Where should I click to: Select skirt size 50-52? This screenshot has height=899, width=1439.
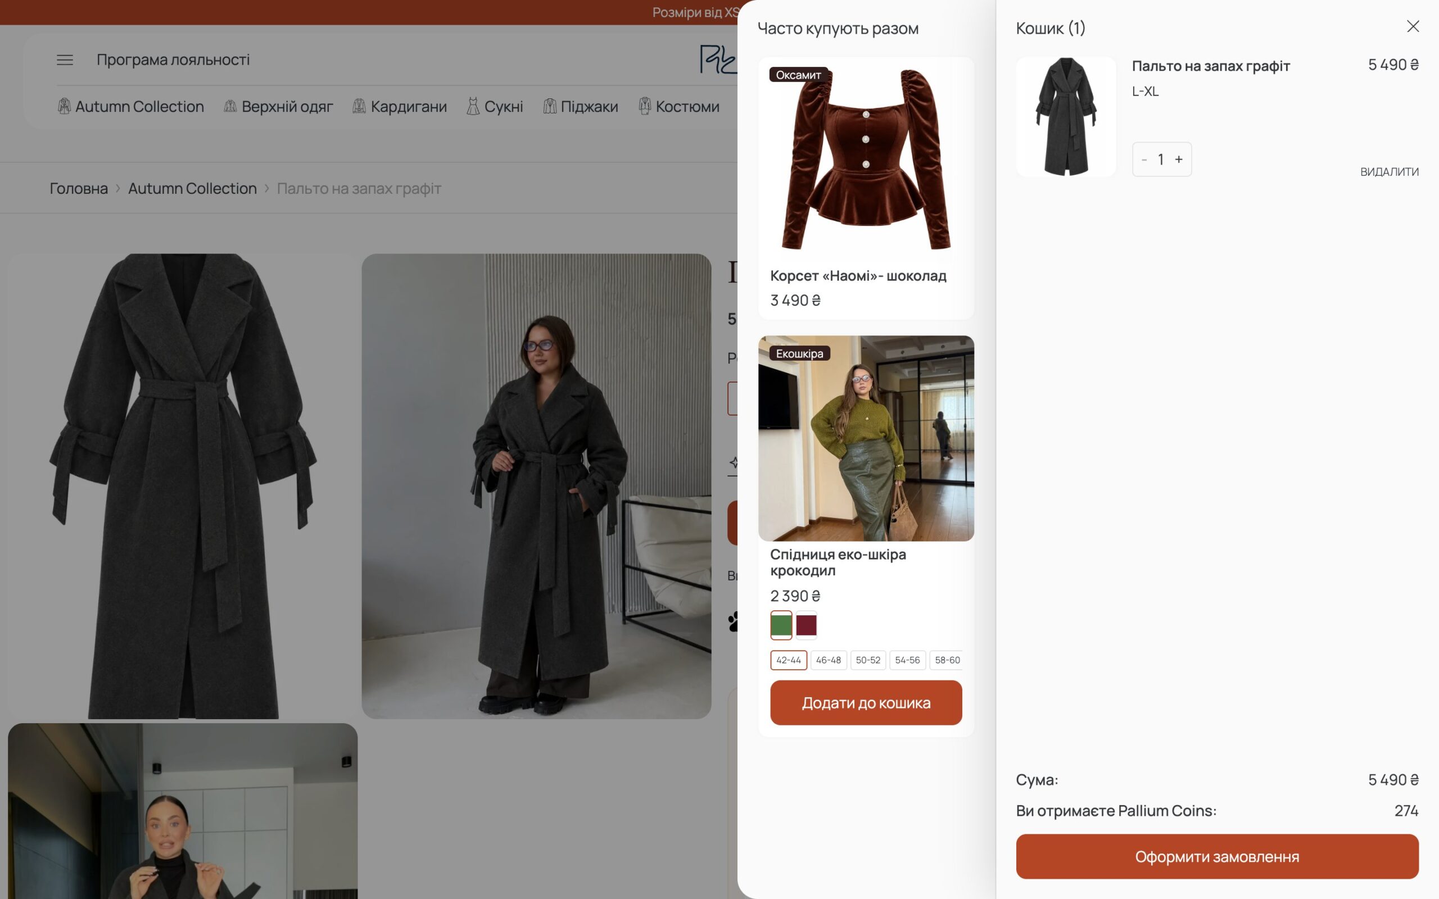pyautogui.click(x=868, y=660)
